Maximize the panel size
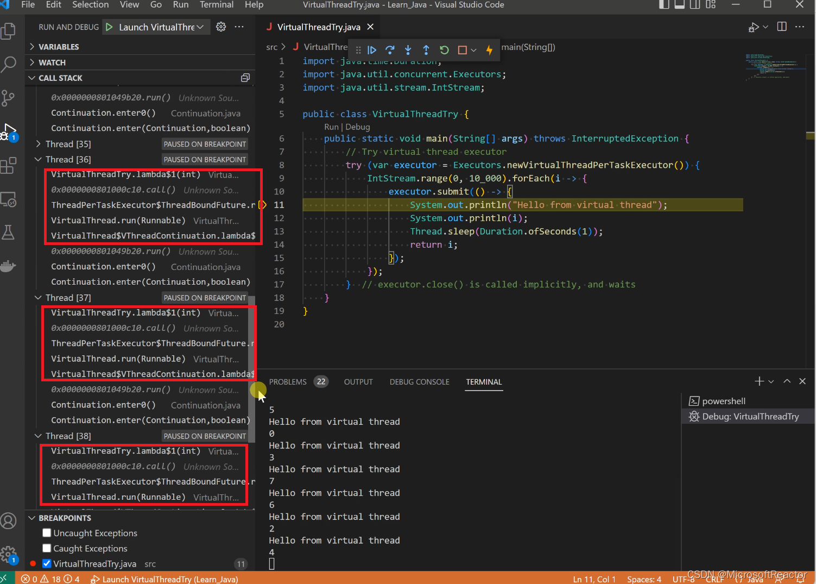Screen dimensions: 816x584 [x=787, y=381]
